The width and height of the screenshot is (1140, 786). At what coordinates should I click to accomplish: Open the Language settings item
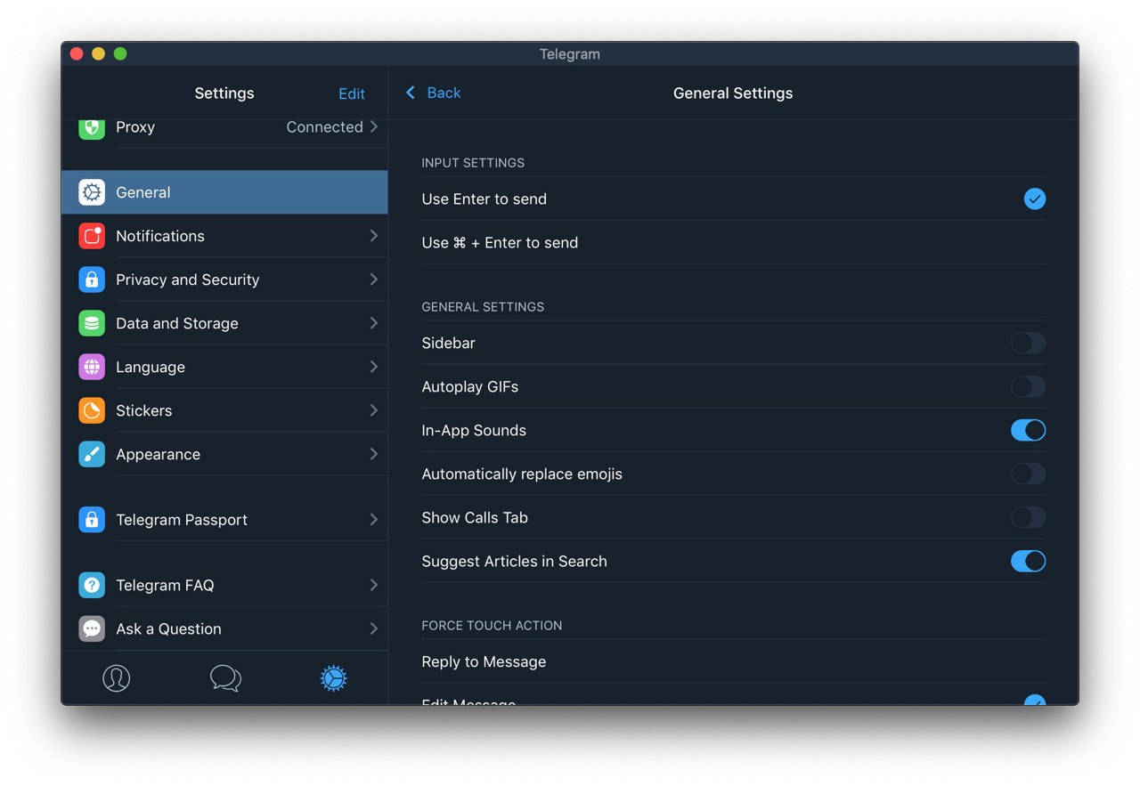pos(224,367)
